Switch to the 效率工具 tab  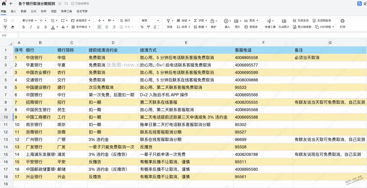[67, 11]
